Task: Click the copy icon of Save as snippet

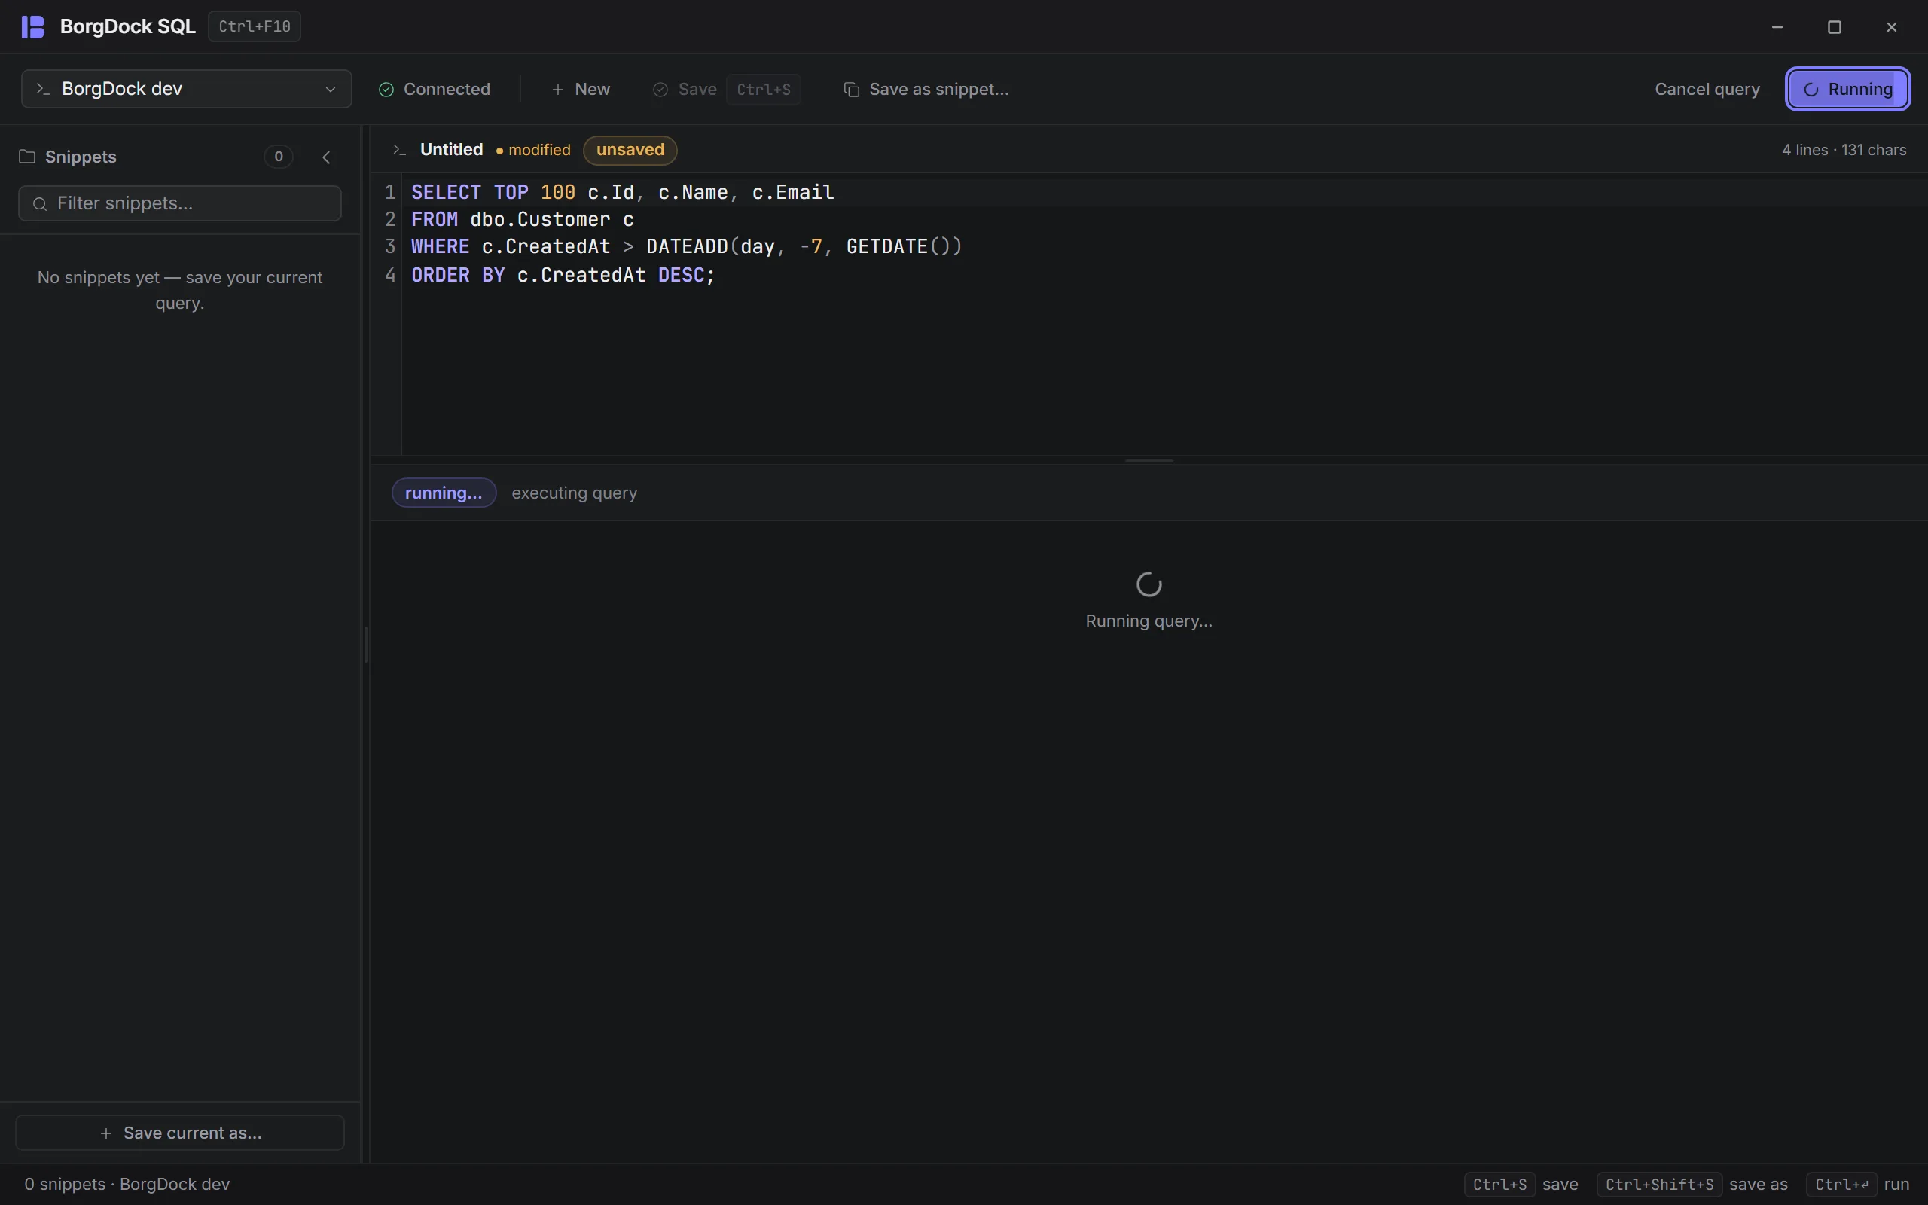Action: 852,90
